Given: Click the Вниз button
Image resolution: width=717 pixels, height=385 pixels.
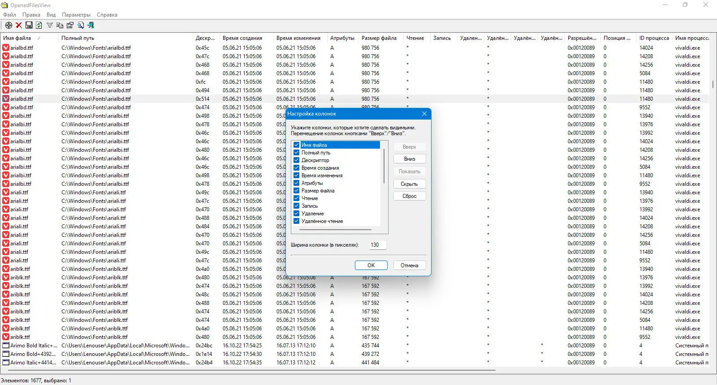Looking at the screenshot, I should click(410, 159).
